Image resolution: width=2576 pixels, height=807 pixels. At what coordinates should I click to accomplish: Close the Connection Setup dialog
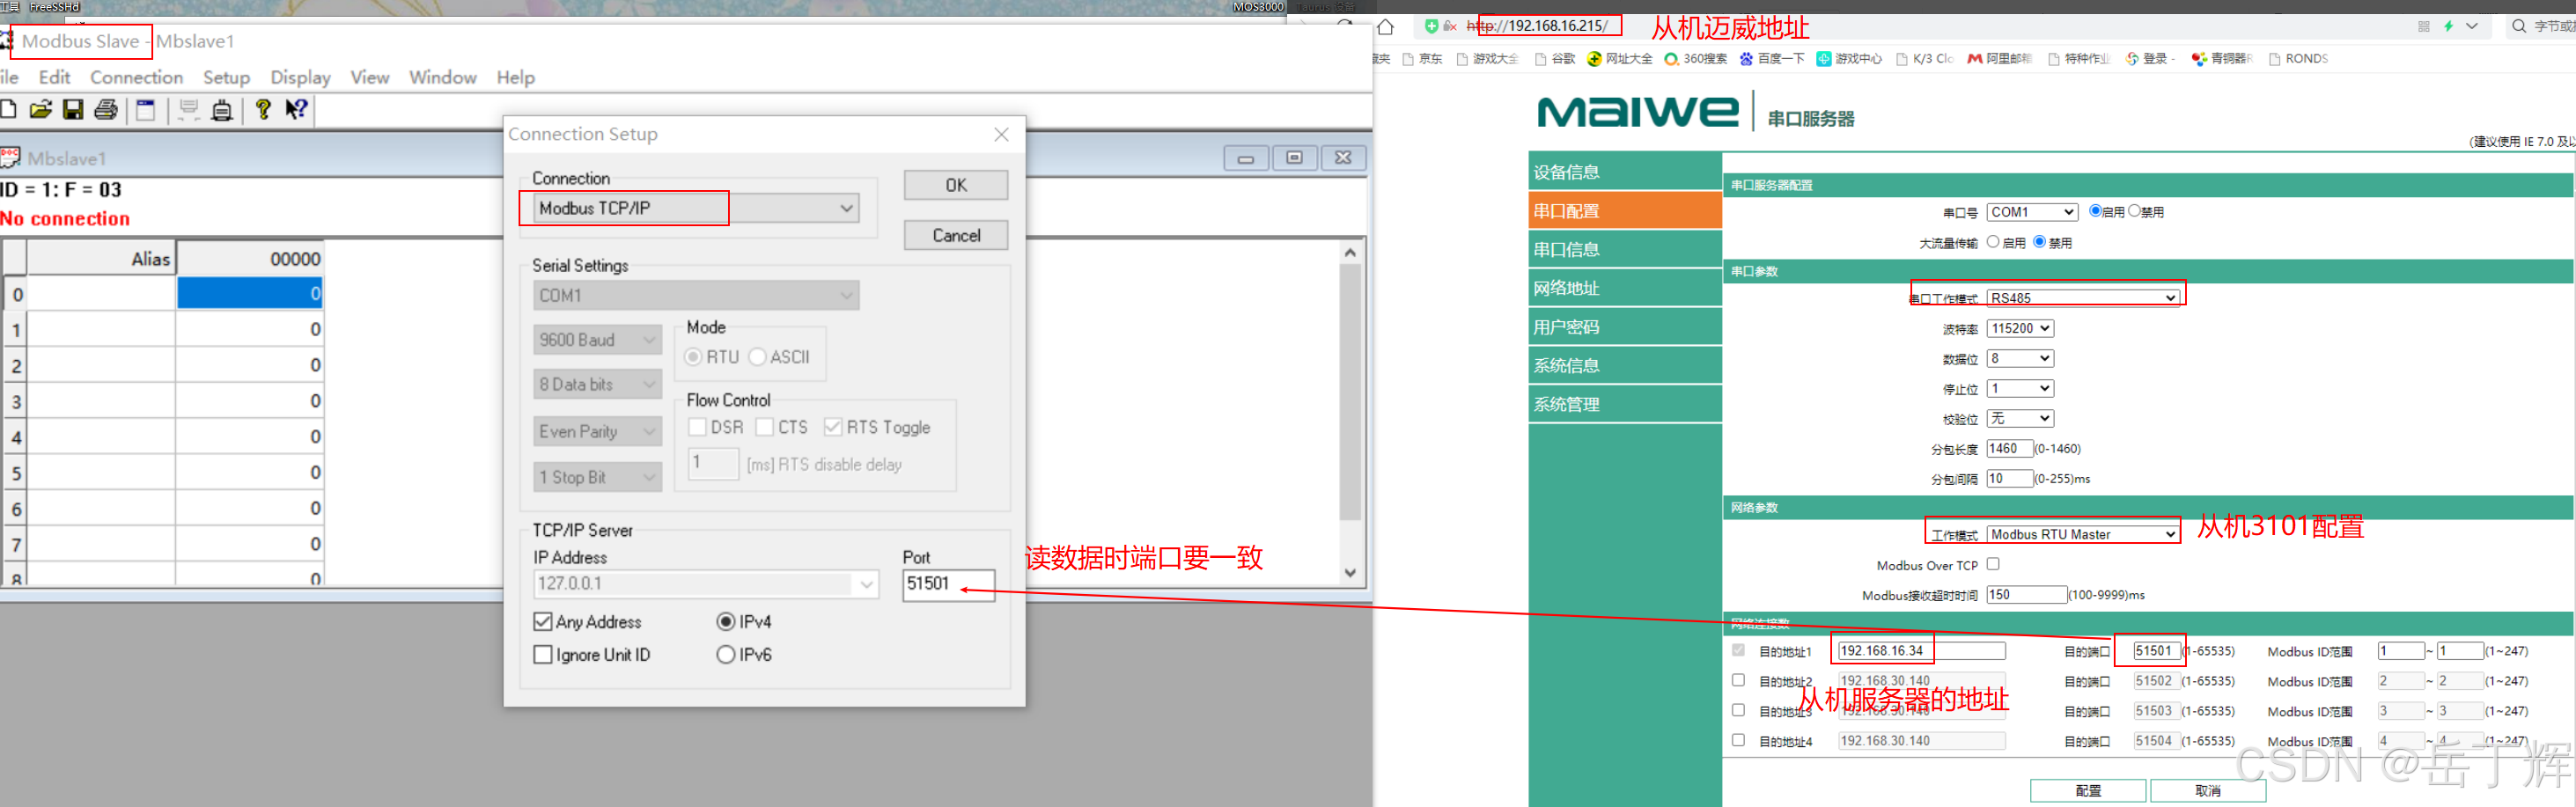(1001, 134)
